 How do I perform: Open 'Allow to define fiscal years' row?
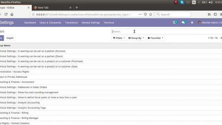pos(111,97)
